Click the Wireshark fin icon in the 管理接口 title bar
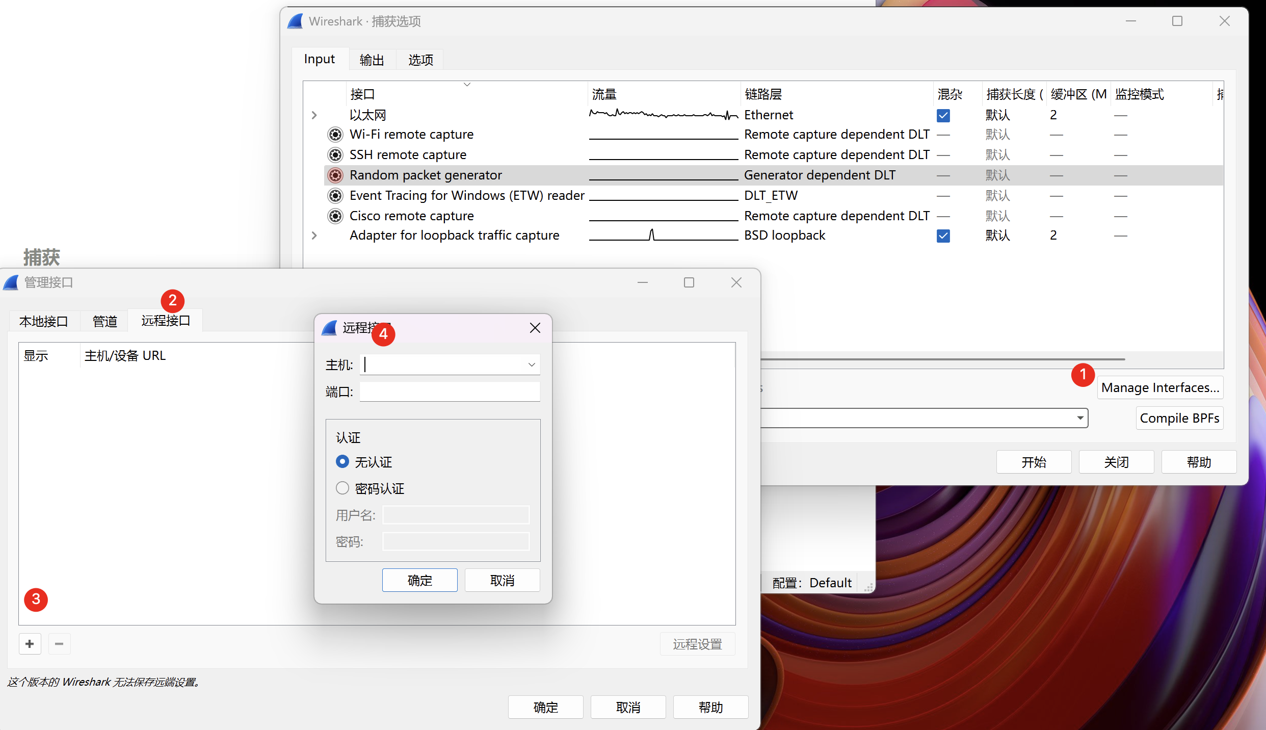This screenshot has height=730, width=1266. [11, 282]
